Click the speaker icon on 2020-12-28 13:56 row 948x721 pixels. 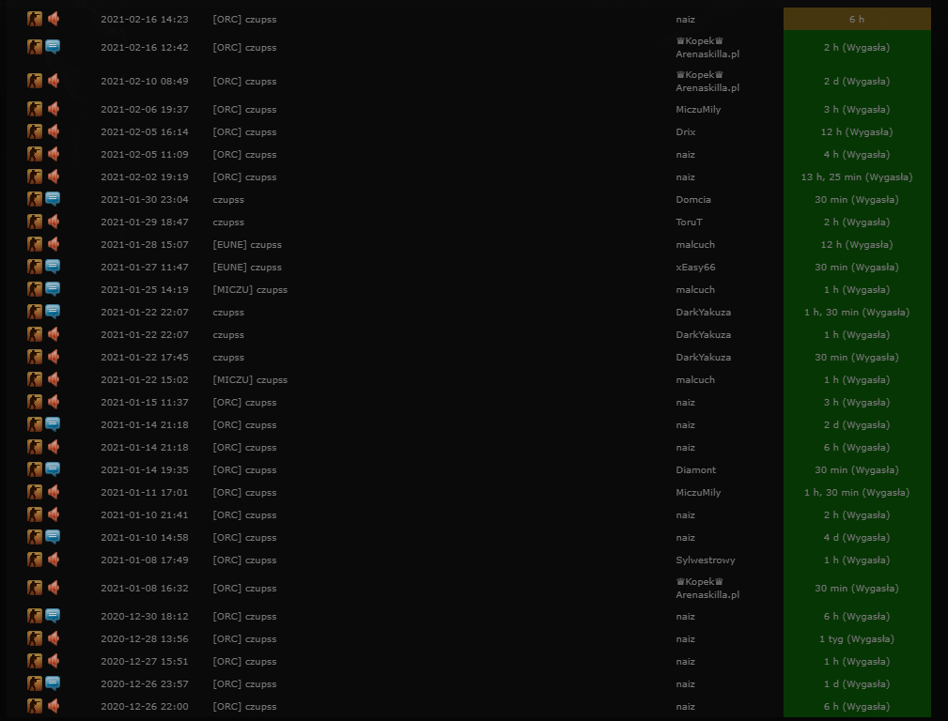(x=54, y=638)
